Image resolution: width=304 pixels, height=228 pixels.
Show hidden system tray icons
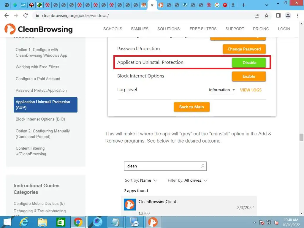(254, 222)
